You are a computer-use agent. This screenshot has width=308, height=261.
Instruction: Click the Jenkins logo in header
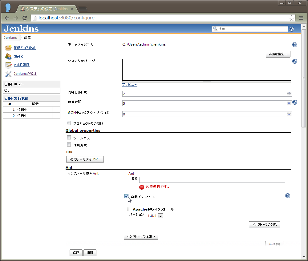click(21, 29)
